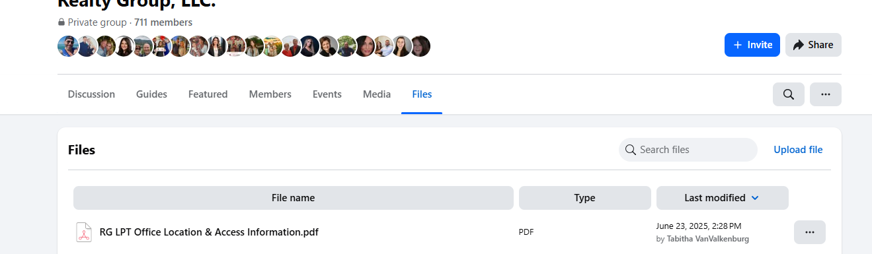Open RG LPT Office Location & Access Information.pdf
The width and height of the screenshot is (872, 254).
209,232
